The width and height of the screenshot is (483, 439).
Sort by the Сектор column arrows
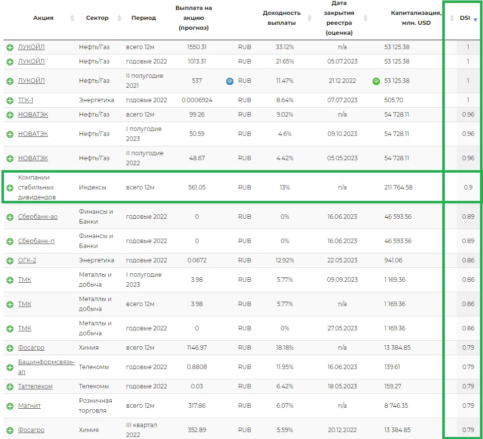click(x=119, y=18)
